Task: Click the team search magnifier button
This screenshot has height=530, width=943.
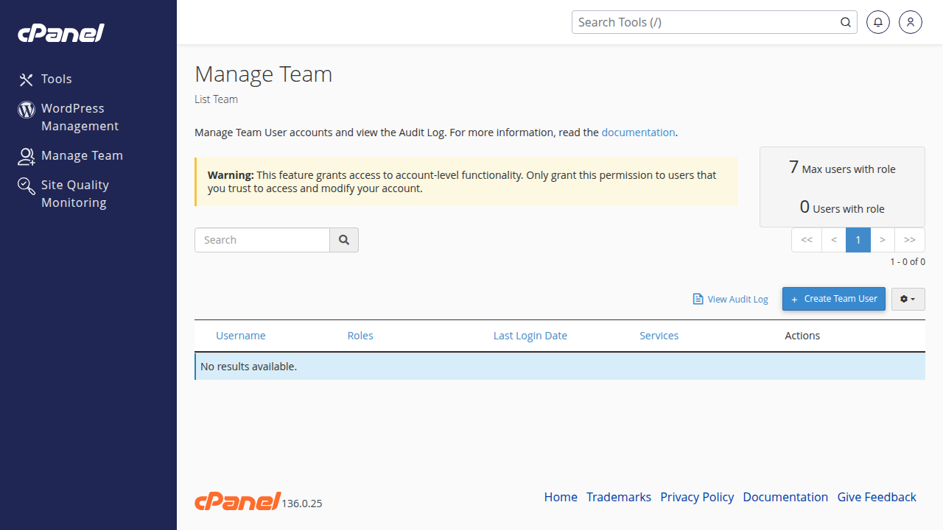Action: 344,240
